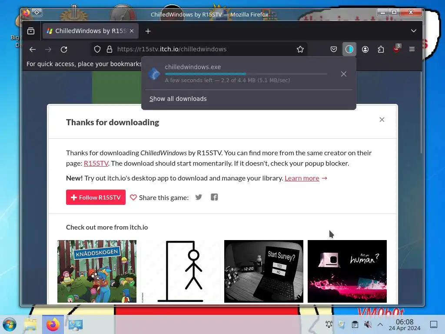Toggle the muted volume tray icon
Screen dimensions: 445x334
click(368, 324)
